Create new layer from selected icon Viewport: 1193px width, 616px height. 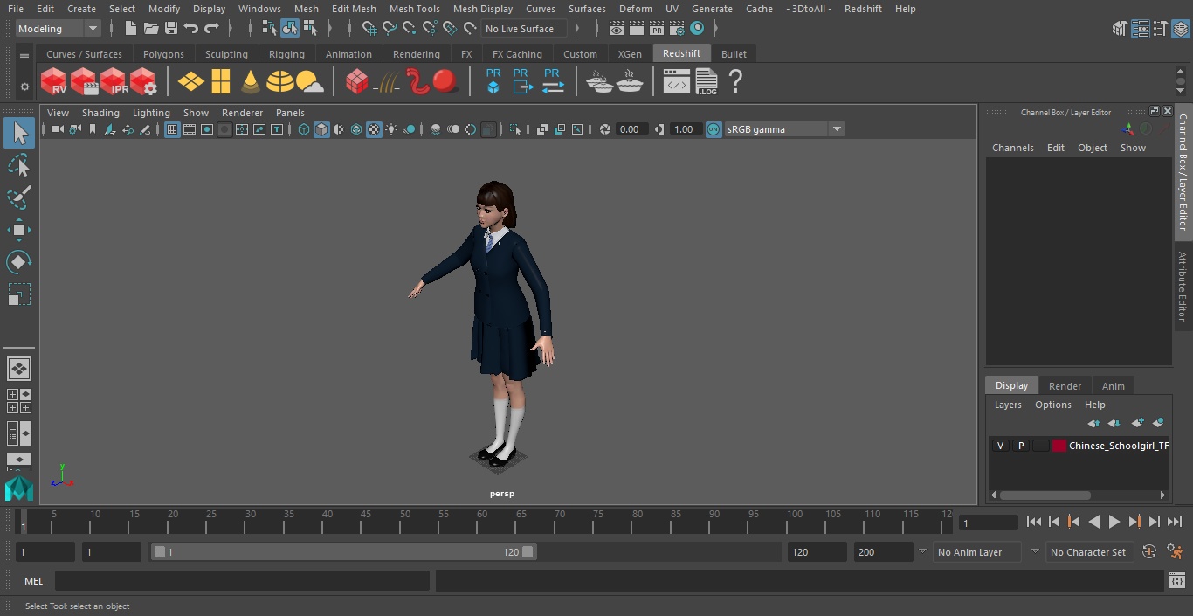click(x=1158, y=423)
